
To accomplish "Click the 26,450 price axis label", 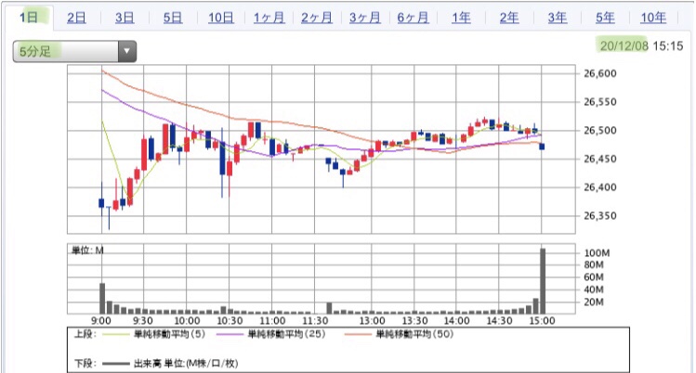I will (x=600, y=159).
